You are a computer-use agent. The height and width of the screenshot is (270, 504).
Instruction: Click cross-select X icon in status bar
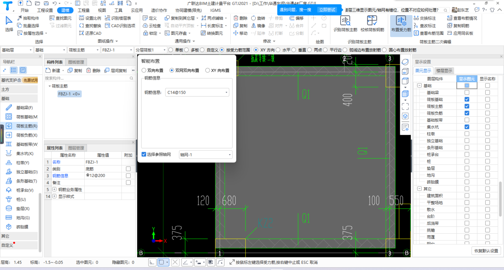pyautogui.click(x=175, y=262)
